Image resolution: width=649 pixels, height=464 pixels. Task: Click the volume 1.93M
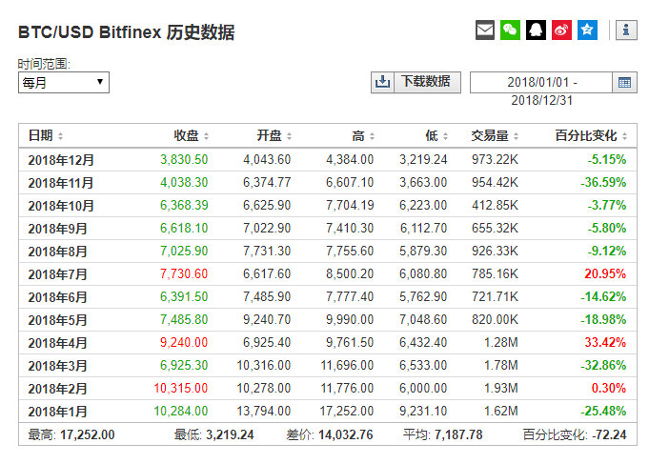pyautogui.click(x=501, y=388)
